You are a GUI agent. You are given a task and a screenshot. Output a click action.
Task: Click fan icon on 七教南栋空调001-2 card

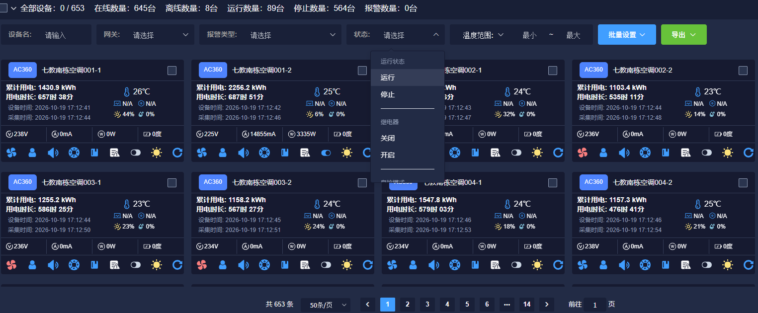[202, 153]
